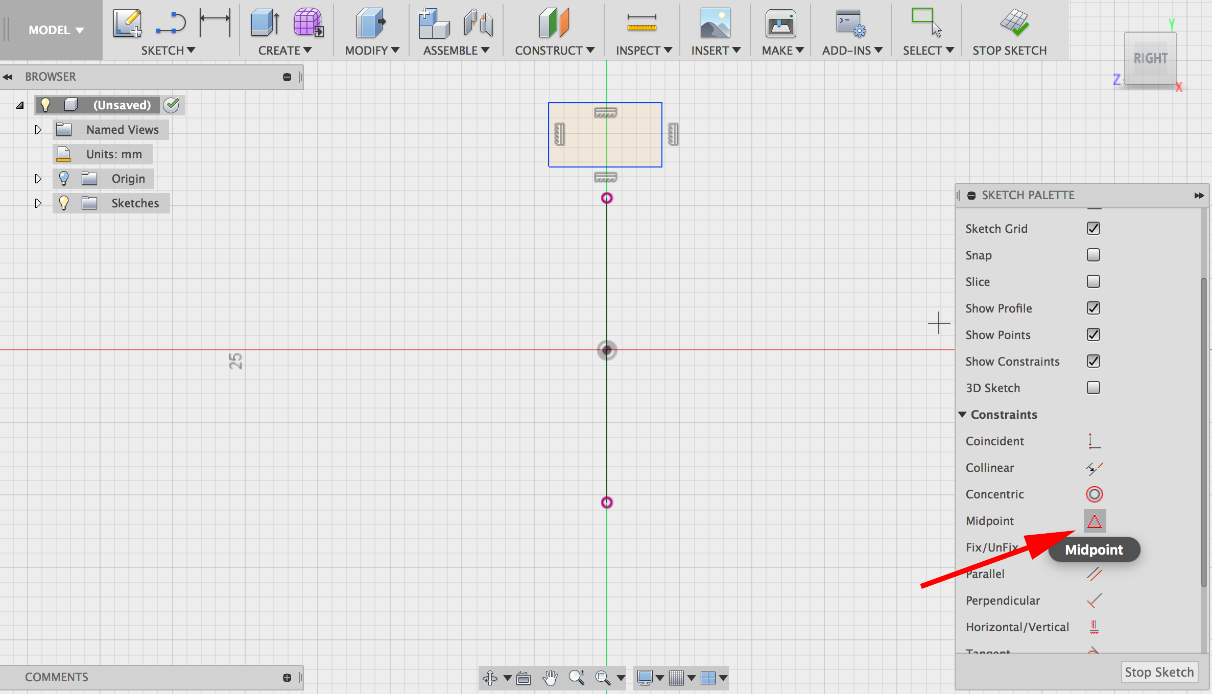The image size is (1212, 694).
Task: Apply the Perpendicular constraint icon
Action: [x=1094, y=601]
